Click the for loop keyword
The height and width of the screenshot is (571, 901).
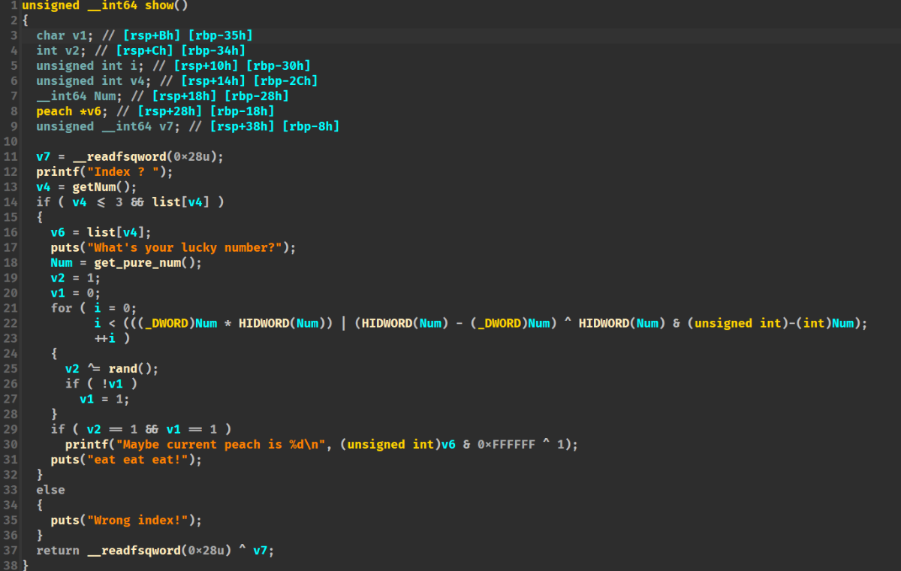click(62, 308)
